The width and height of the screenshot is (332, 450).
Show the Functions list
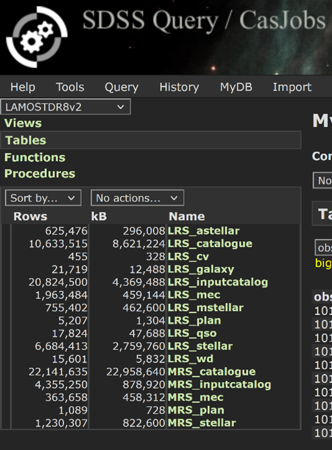35,157
